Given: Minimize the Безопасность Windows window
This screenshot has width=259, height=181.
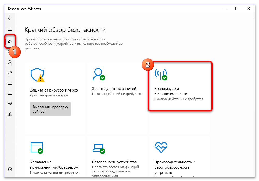Looking at the screenshot, I should pos(225,9).
